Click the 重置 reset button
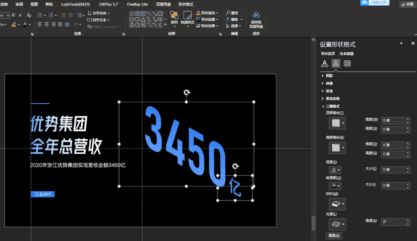 point(334,236)
